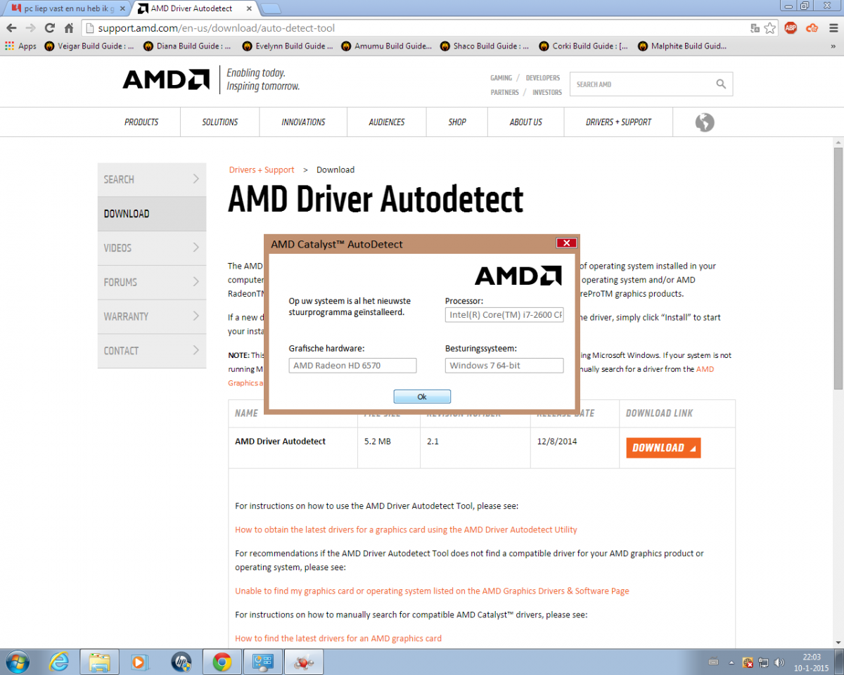Viewport: 844px width, 675px height.
Task: Expand the Videos sidebar item
Action: click(x=152, y=248)
